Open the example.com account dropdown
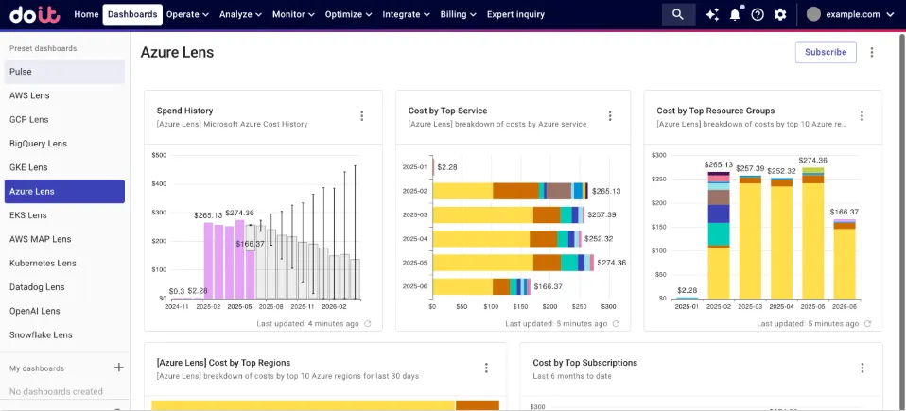This screenshot has width=906, height=411. point(861,14)
